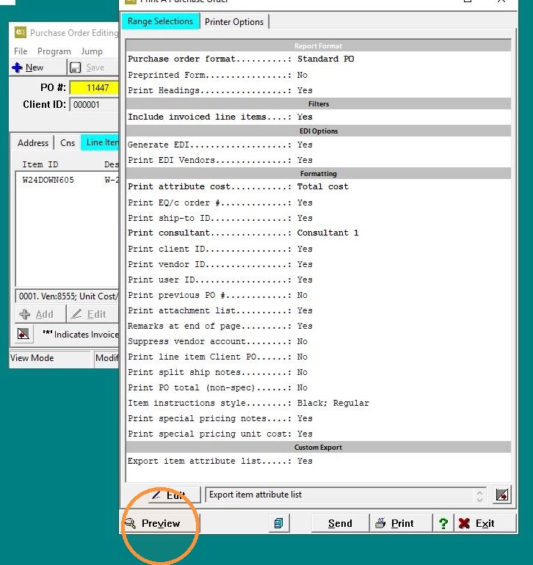Click the Print button
The height and width of the screenshot is (565, 533).
tap(401, 523)
